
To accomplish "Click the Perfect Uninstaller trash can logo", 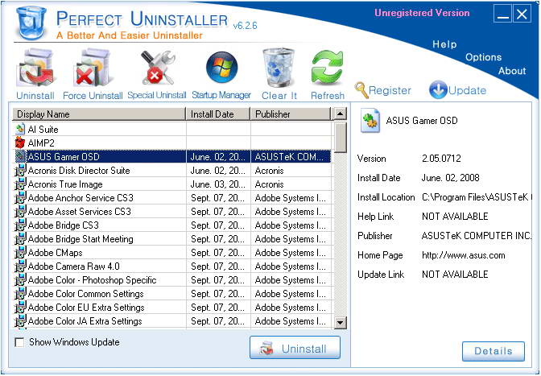I will point(31,23).
